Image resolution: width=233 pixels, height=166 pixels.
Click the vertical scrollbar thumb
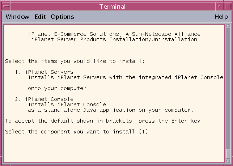pos(228,154)
